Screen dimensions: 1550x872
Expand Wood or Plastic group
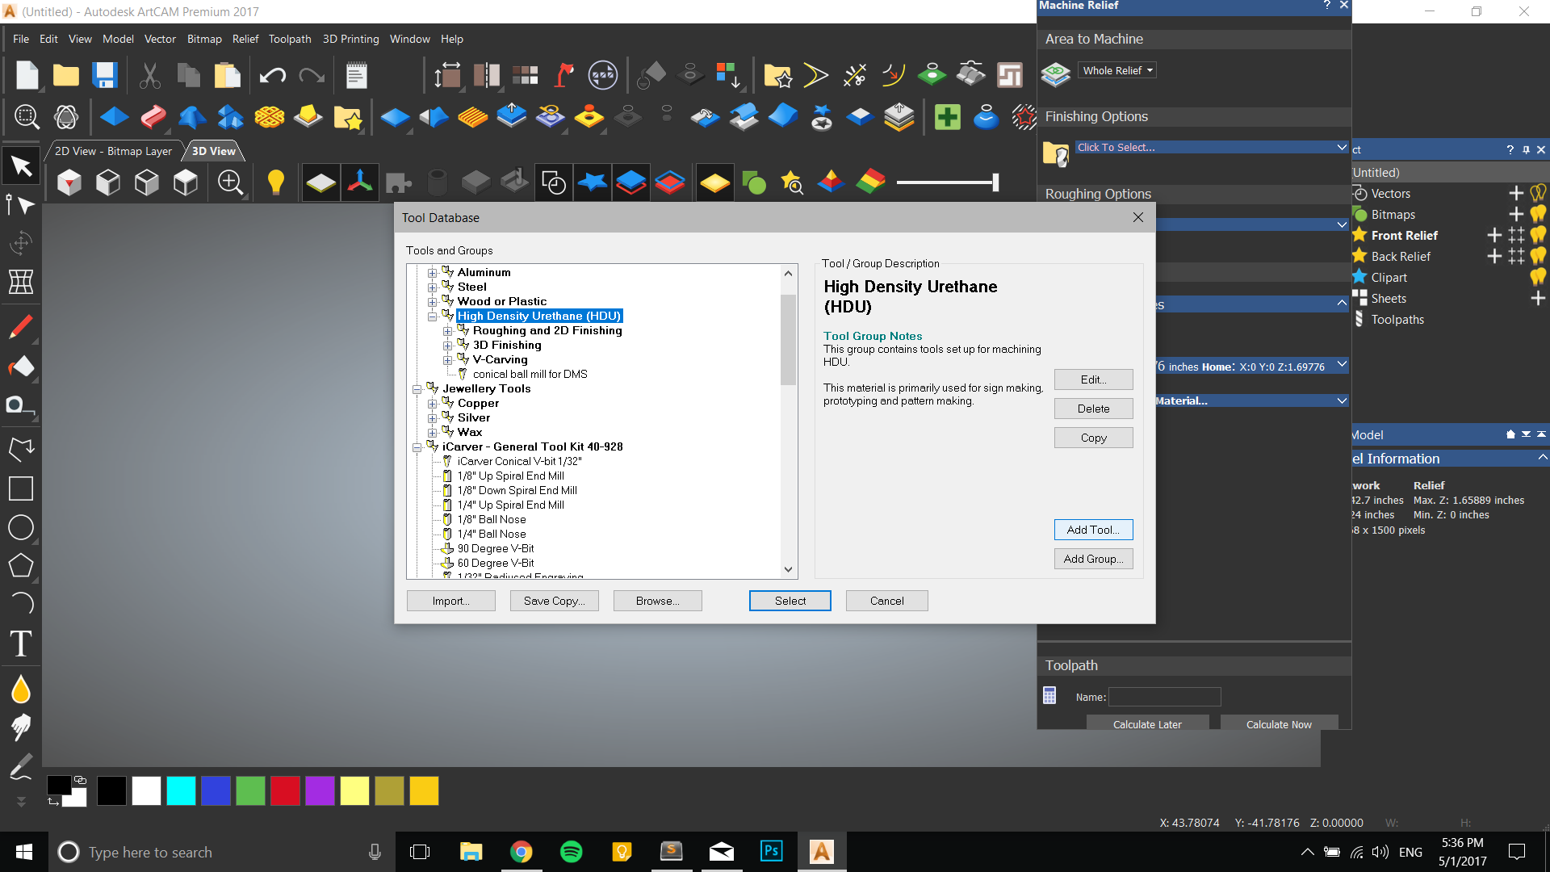(433, 302)
